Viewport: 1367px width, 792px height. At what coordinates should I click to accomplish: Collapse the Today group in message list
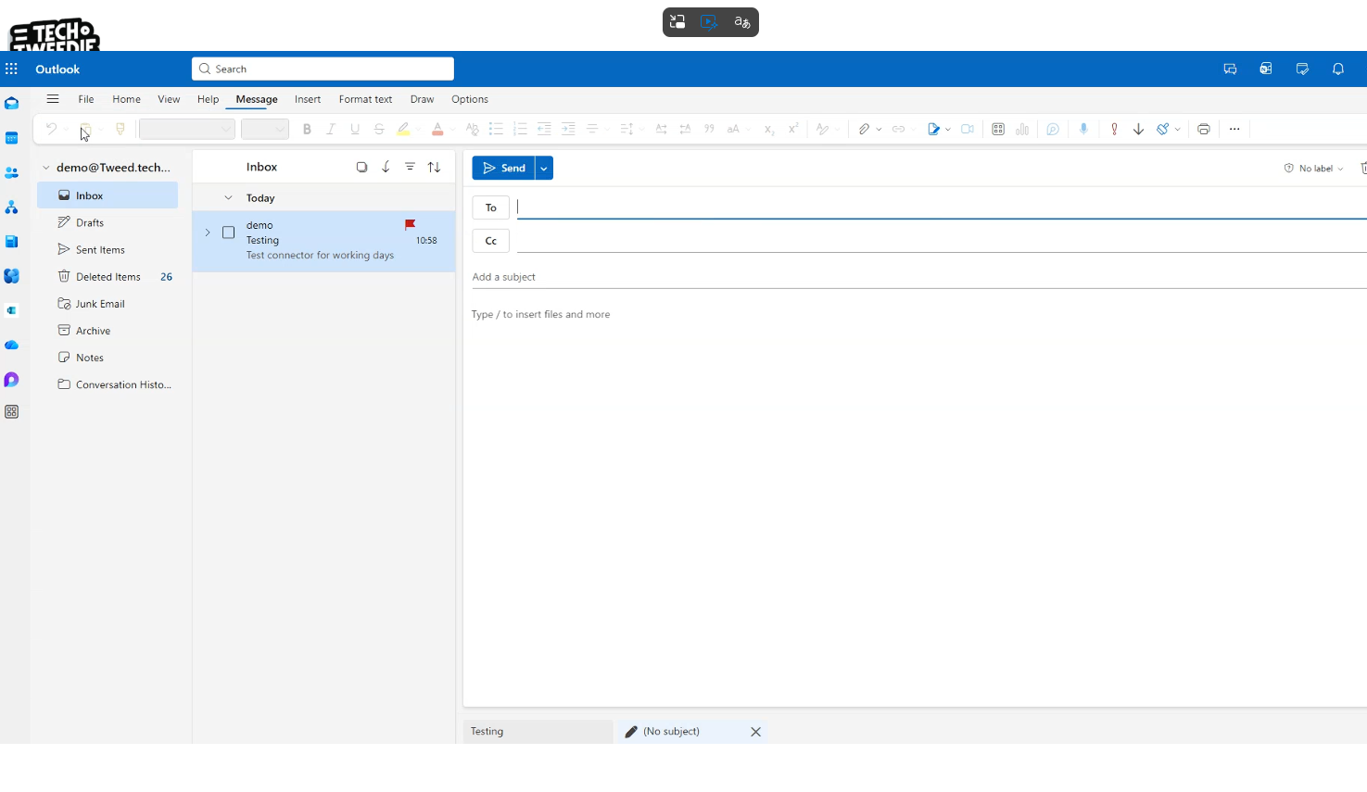[228, 198]
